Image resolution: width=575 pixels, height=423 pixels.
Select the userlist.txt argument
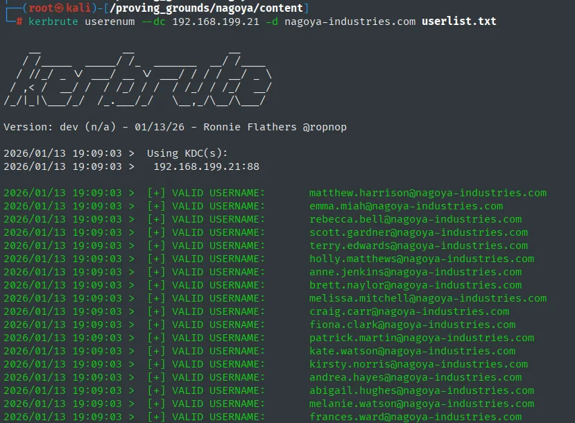(x=458, y=21)
